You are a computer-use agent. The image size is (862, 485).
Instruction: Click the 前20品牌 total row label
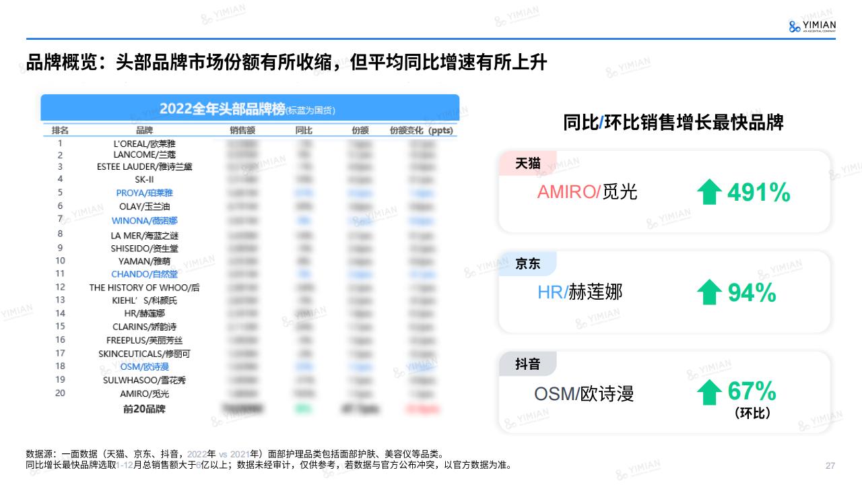(144, 409)
